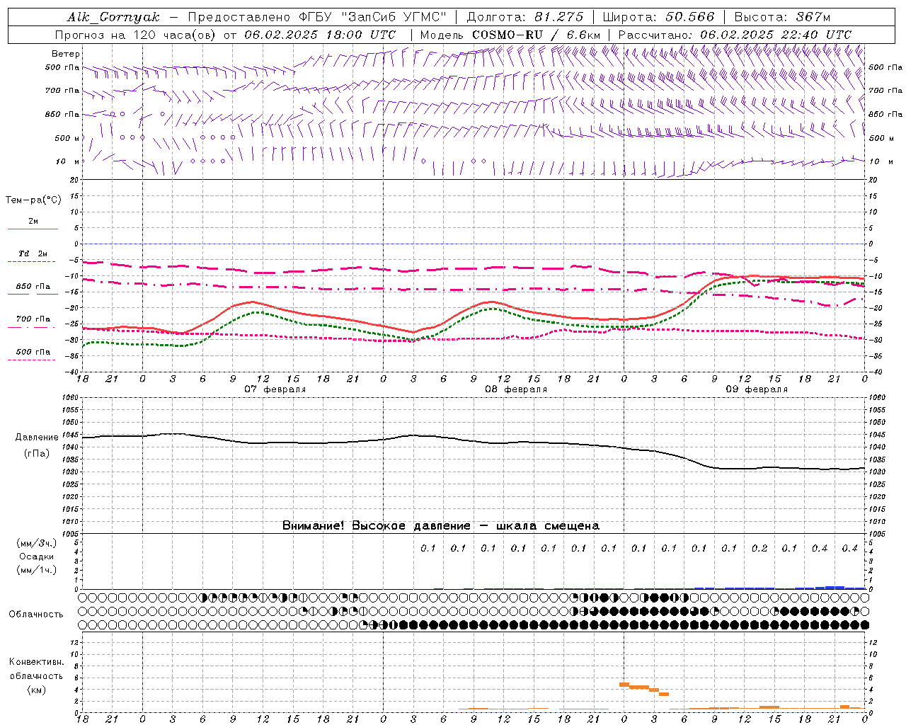Viewport: 906px width, 725px height.
Task: Click the latitude value 'Широта: 50.566'
Action: tap(658, 17)
